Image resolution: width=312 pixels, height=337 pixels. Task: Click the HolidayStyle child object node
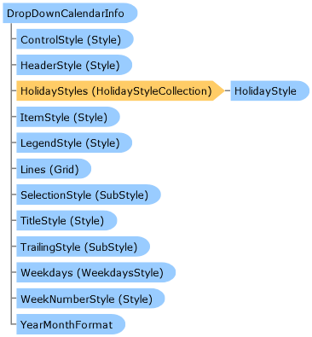(x=269, y=90)
